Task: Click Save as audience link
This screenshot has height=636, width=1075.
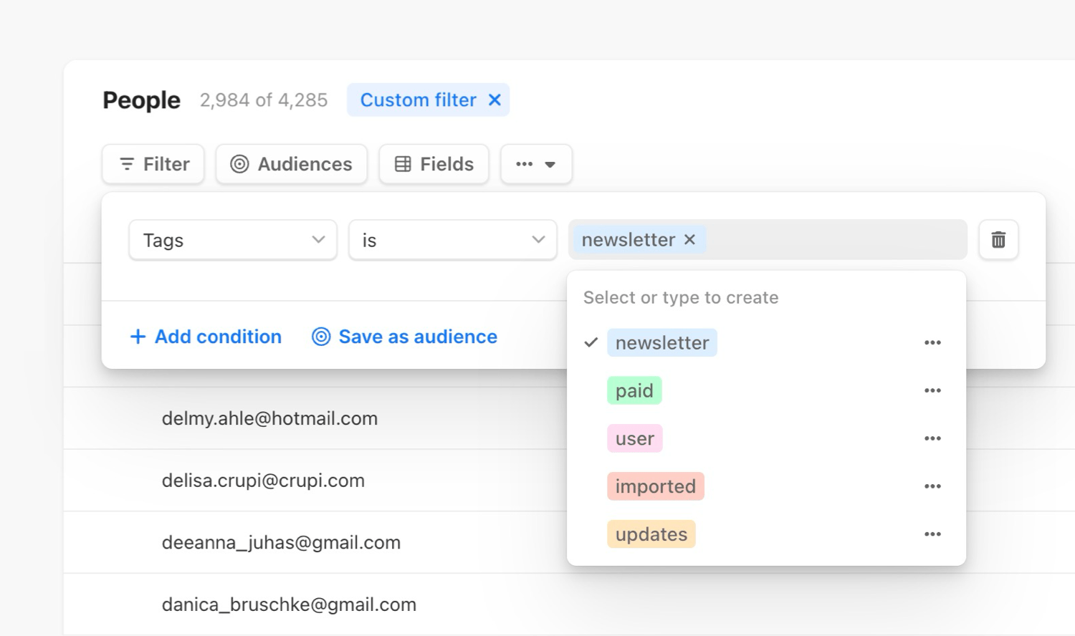Action: 405,337
